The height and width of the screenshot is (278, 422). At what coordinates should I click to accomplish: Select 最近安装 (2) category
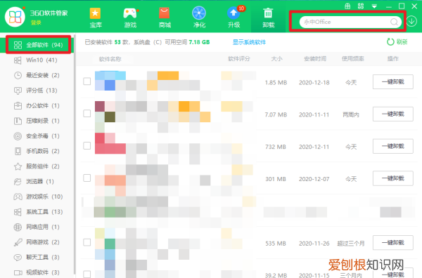click(x=37, y=75)
